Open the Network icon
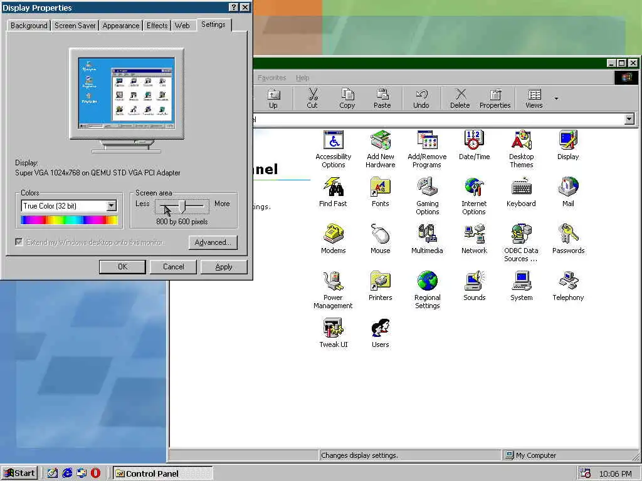This screenshot has width=642, height=481. (474, 239)
